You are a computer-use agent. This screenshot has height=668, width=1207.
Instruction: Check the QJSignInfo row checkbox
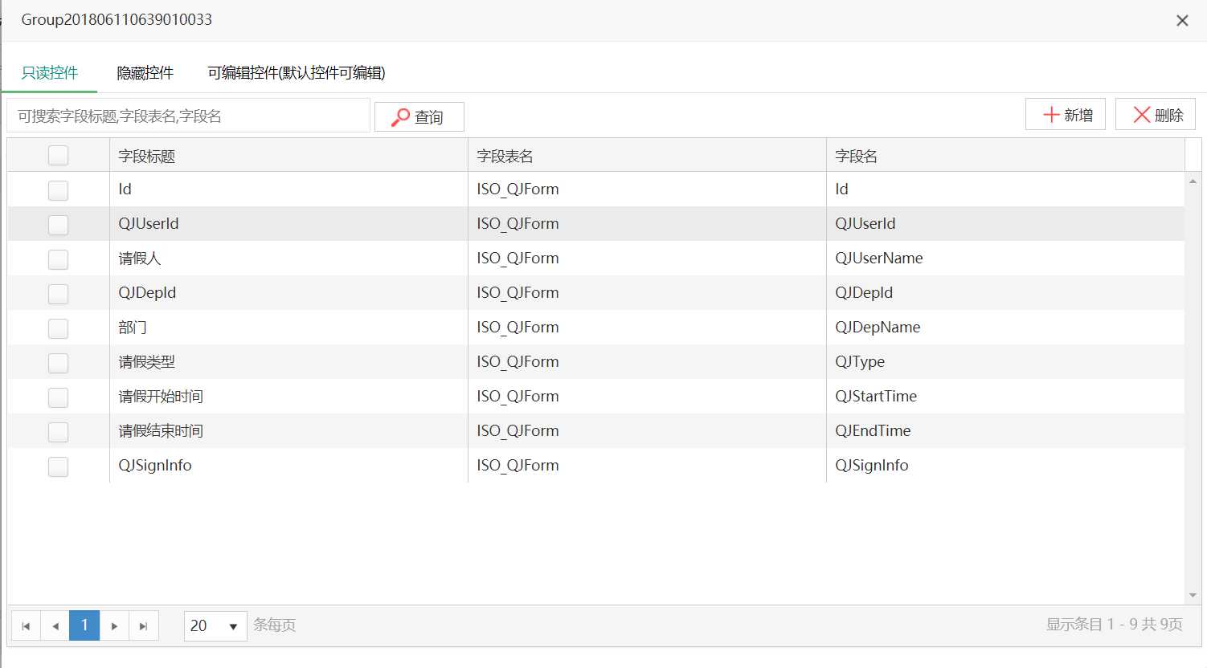[x=58, y=466]
